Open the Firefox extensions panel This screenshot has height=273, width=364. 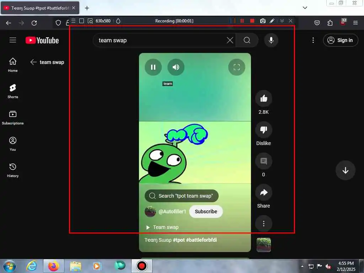(x=330, y=23)
